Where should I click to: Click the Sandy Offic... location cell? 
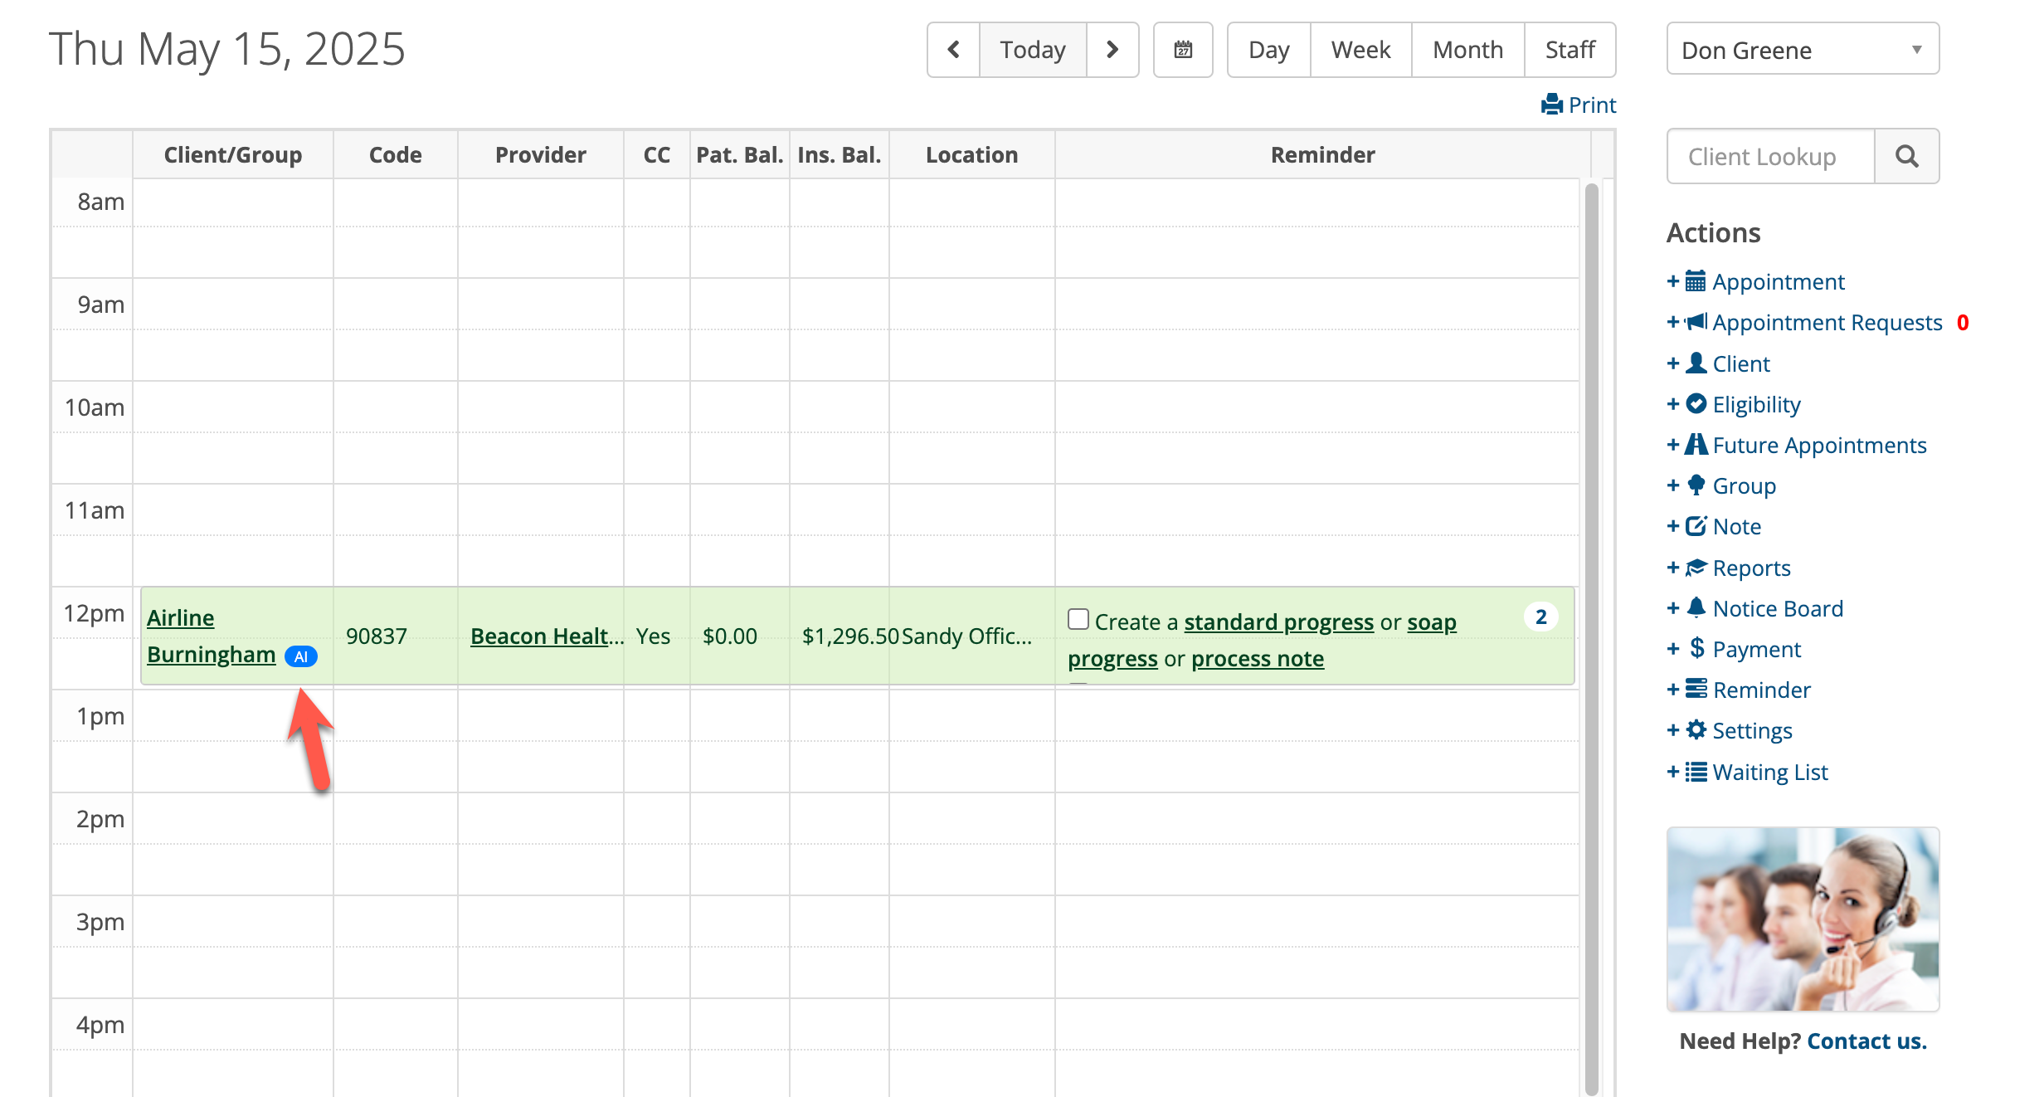pos(966,636)
